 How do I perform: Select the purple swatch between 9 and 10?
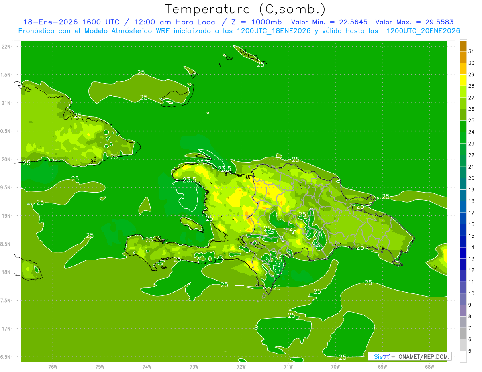pos(463,299)
